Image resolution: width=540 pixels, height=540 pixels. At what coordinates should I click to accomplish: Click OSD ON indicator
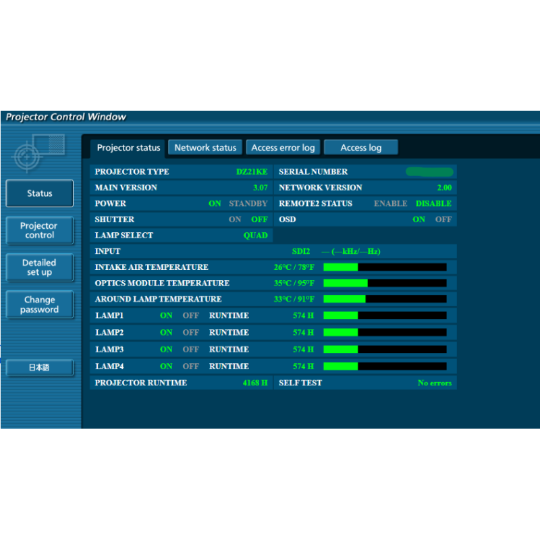point(418,219)
